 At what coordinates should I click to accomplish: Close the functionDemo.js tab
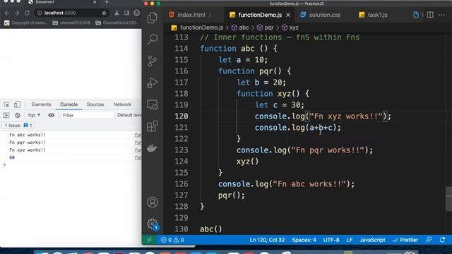click(288, 15)
